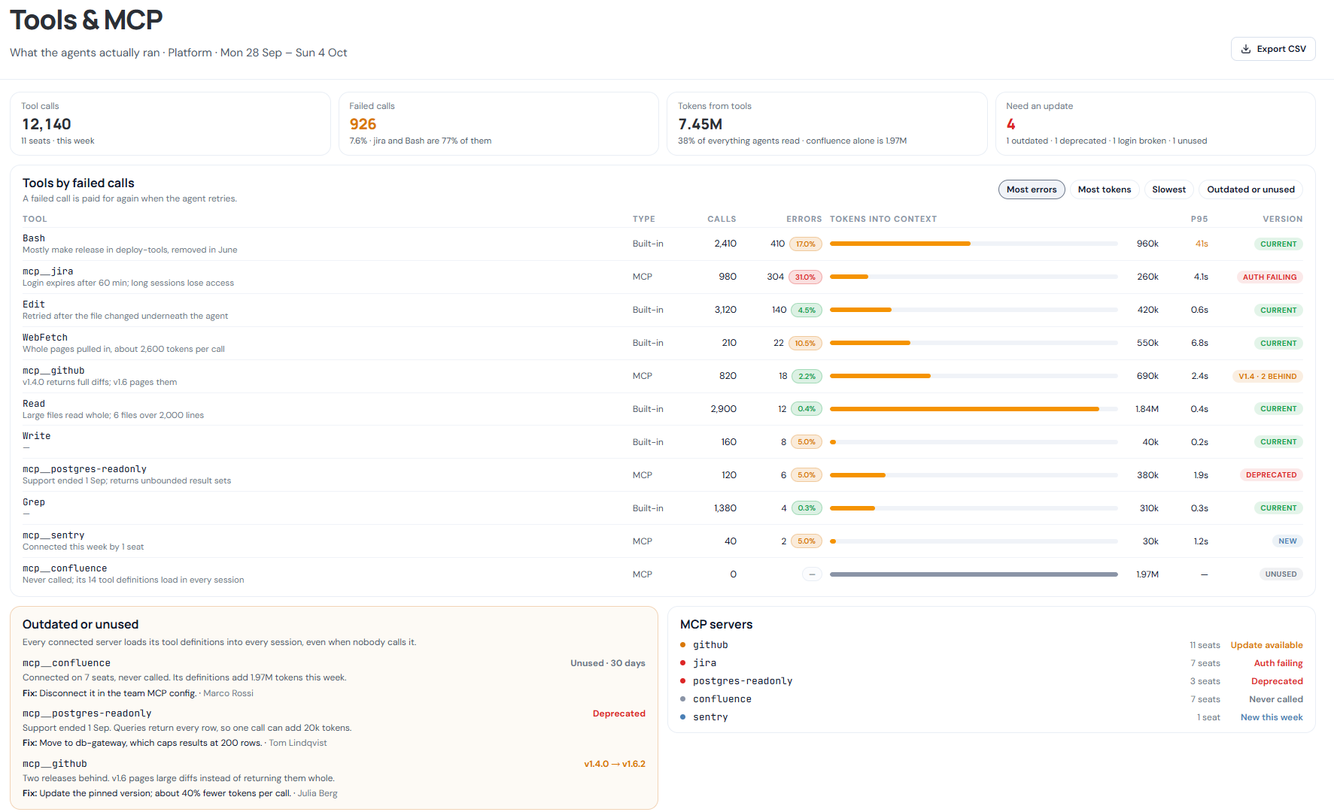Click the Update available link for github
Screen dimensions: 1334x812
1266,645
